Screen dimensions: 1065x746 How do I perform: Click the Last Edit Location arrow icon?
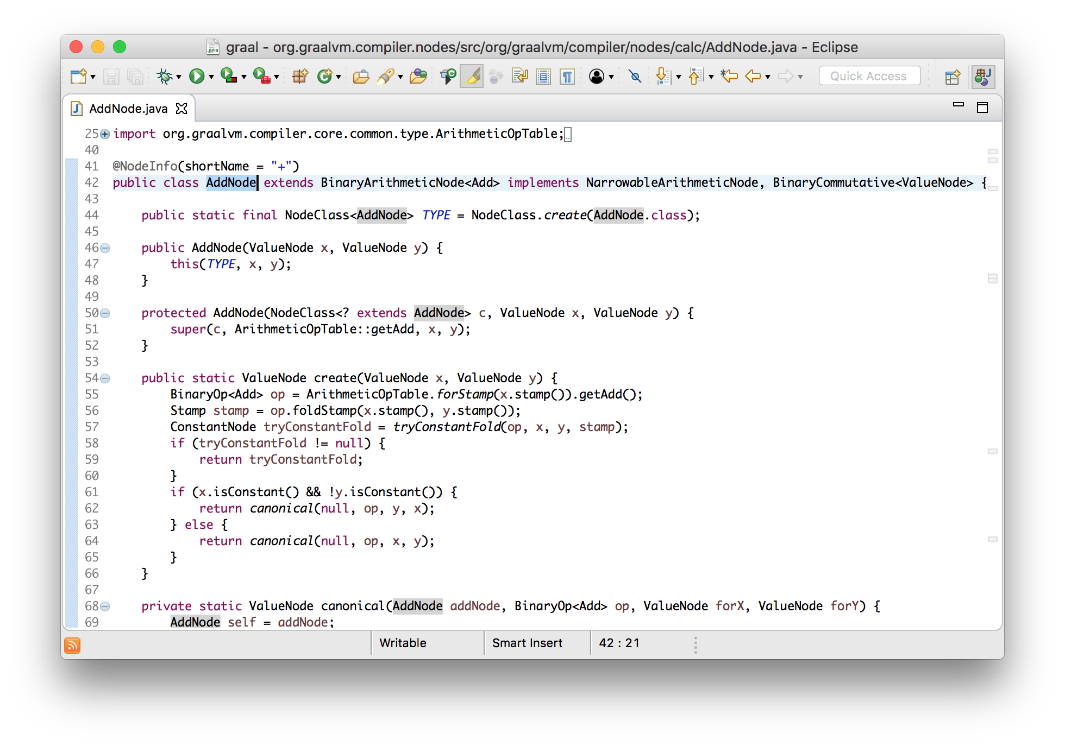tap(729, 76)
